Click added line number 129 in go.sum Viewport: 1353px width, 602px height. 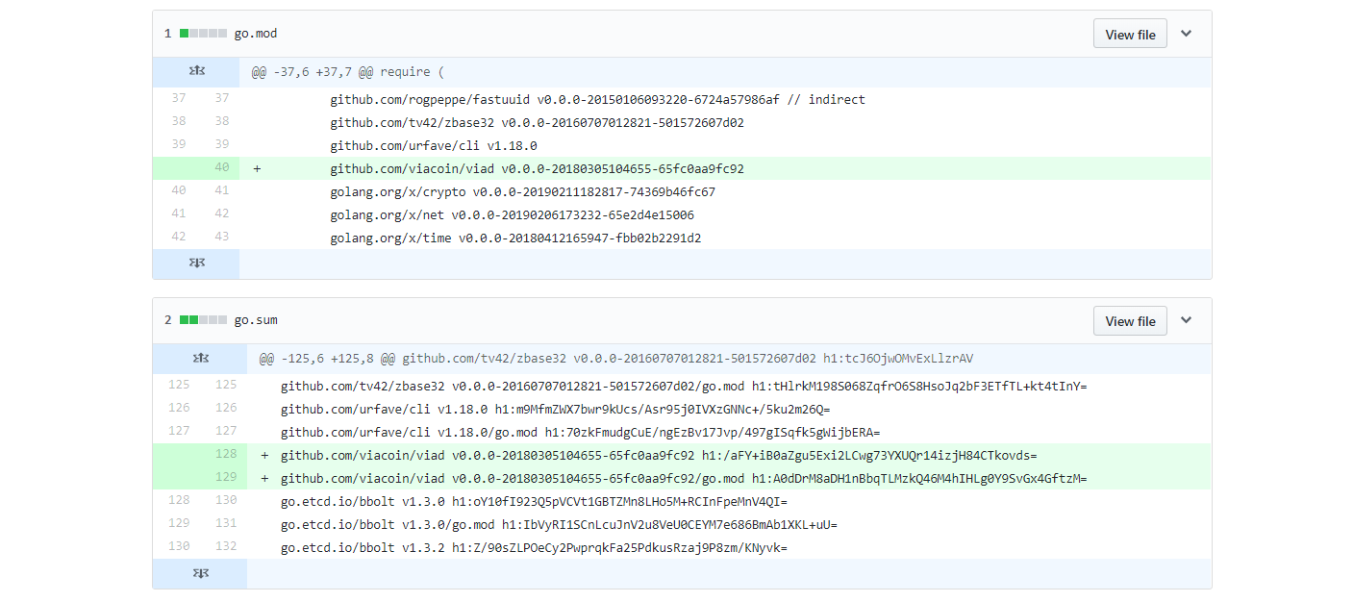pyautogui.click(x=225, y=478)
